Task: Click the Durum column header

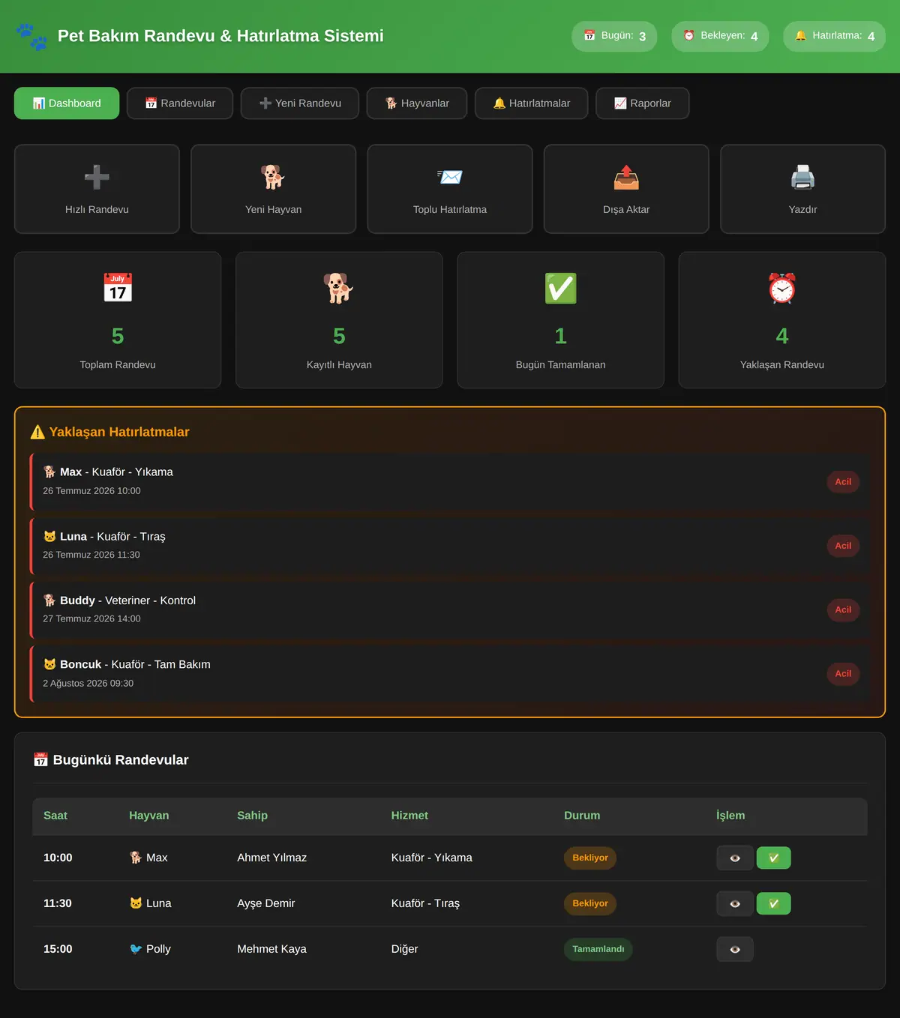Action: [582, 816]
